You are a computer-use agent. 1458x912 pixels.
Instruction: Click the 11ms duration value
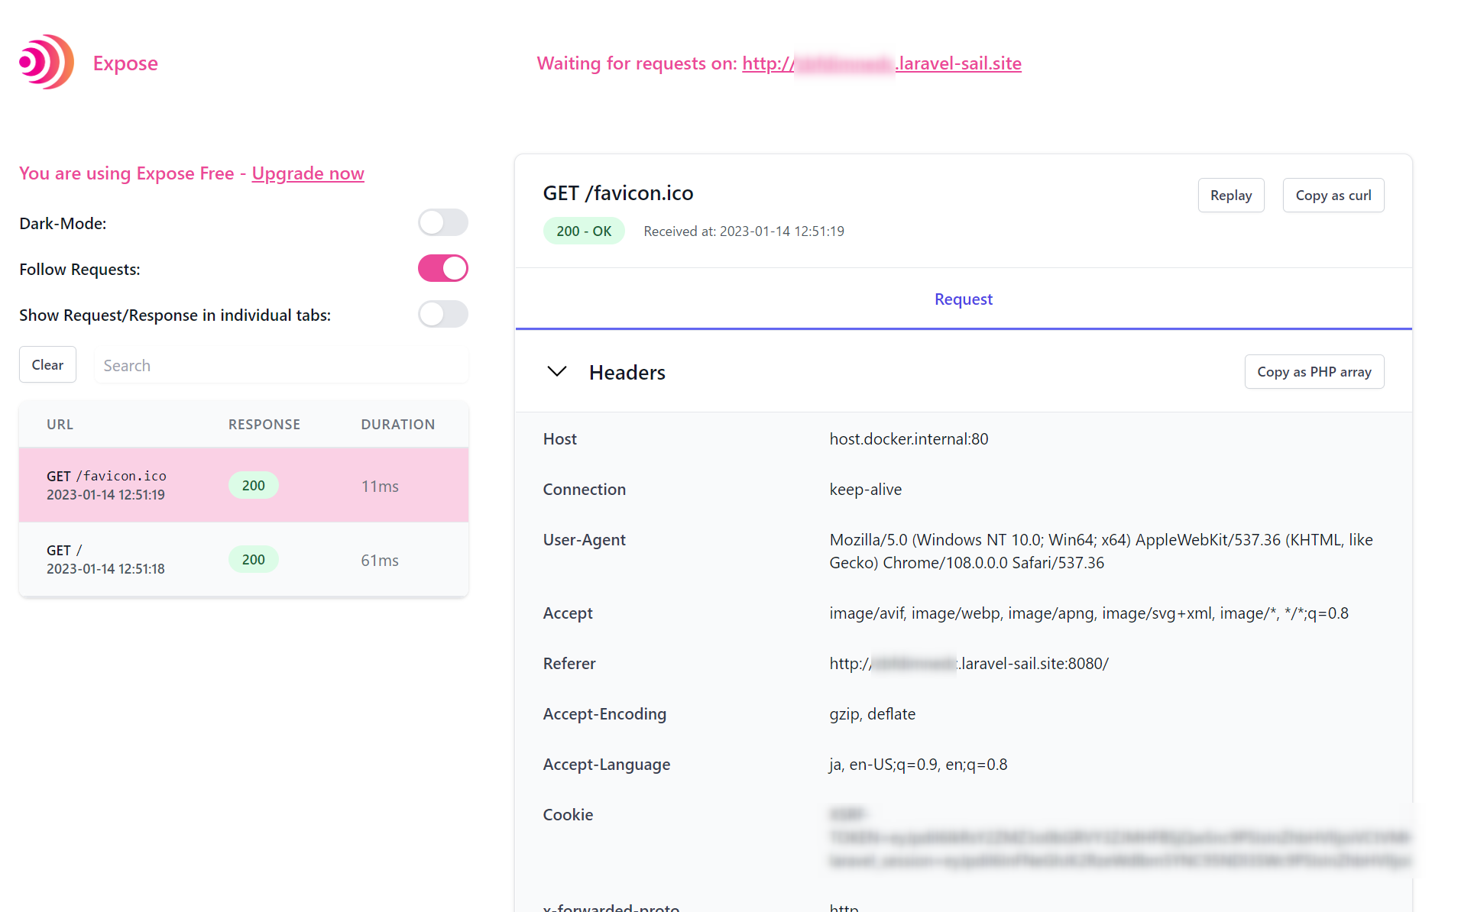point(380,487)
